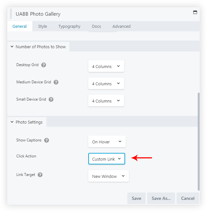The width and height of the screenshot is (207, 212).
Task: Open the Show Captions dropdown
Action: coord(107,142)
